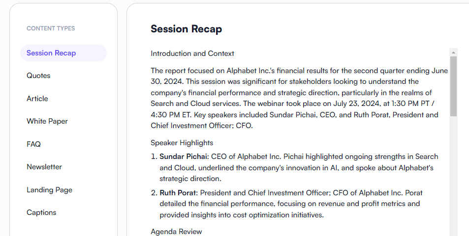Open the Landing Page content type
Screen dimensions: 469x236
tap(49, 190)
